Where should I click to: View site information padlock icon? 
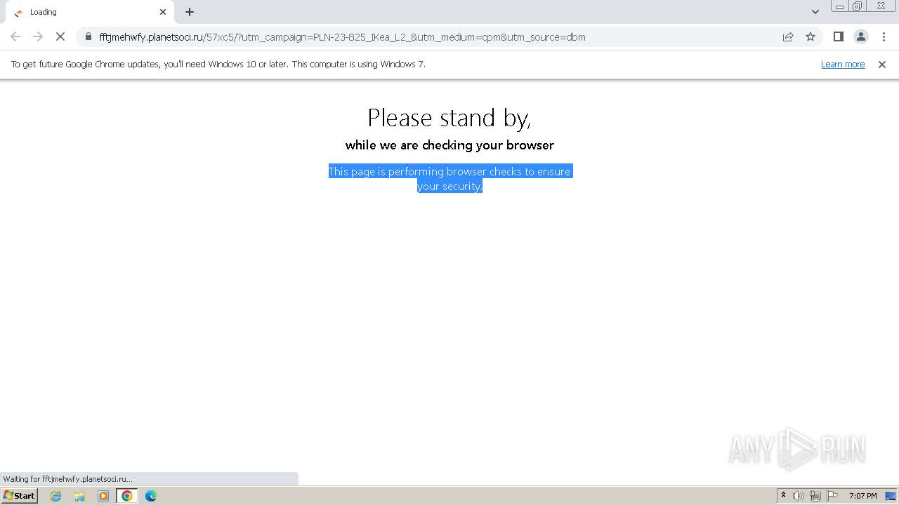coord(88,36)
